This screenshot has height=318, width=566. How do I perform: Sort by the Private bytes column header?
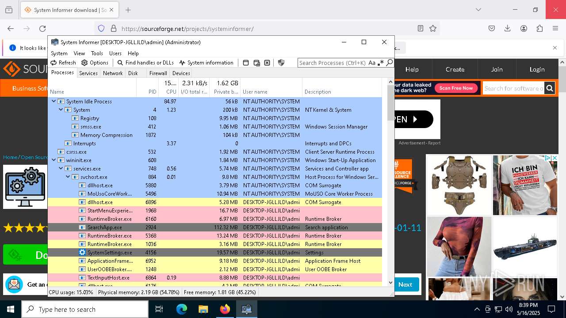(225, 87)
